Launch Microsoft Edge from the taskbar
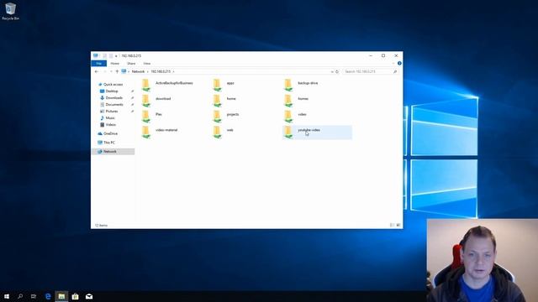Image resolution: width=538 pixels, height=302 pixels. 48,296
